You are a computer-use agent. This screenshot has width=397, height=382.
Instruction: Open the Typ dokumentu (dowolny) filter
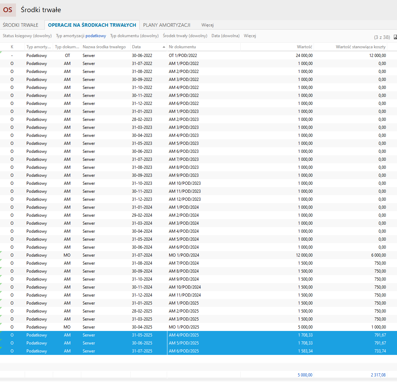pyautogui.click(x=134, y=36)
